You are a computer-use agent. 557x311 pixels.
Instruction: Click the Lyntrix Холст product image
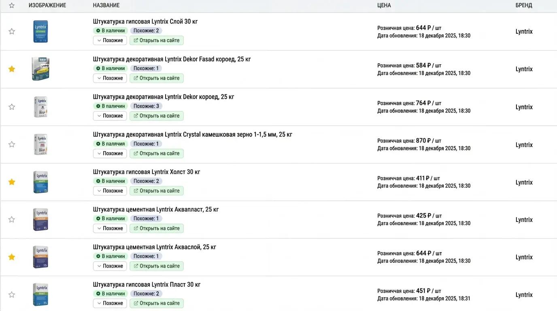[40, 182]
